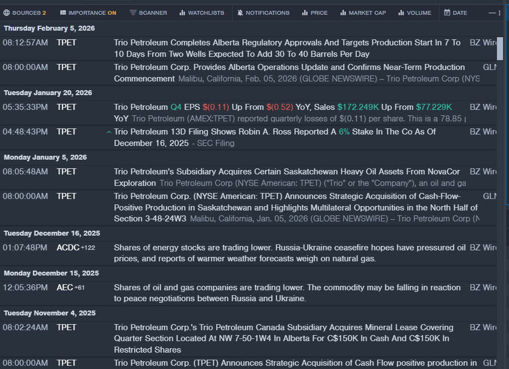The width and height of the screenshot is (509, 369).
Task: Open the Watchlists filter
Action: pyautogui.click(x=201, y=13)
